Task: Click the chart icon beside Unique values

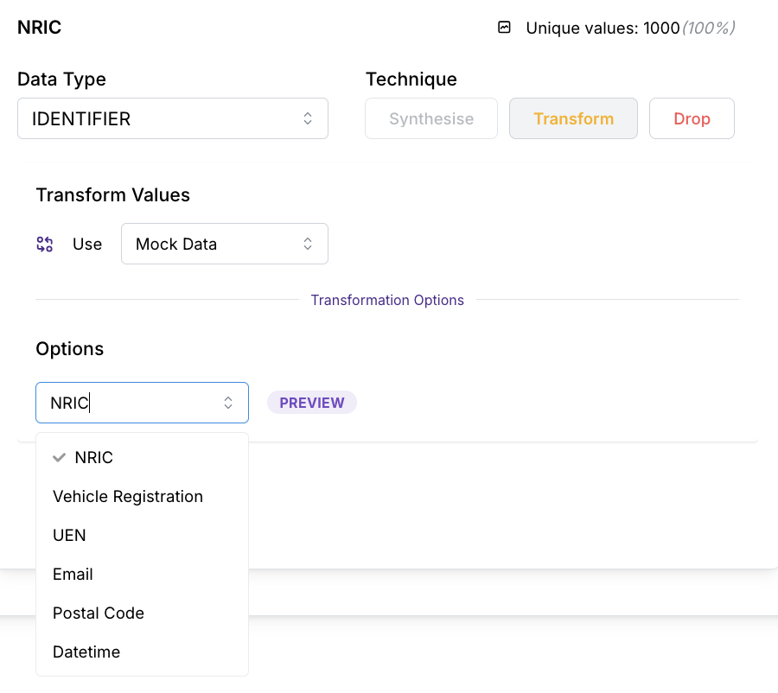Action: [x=504, y=28]
